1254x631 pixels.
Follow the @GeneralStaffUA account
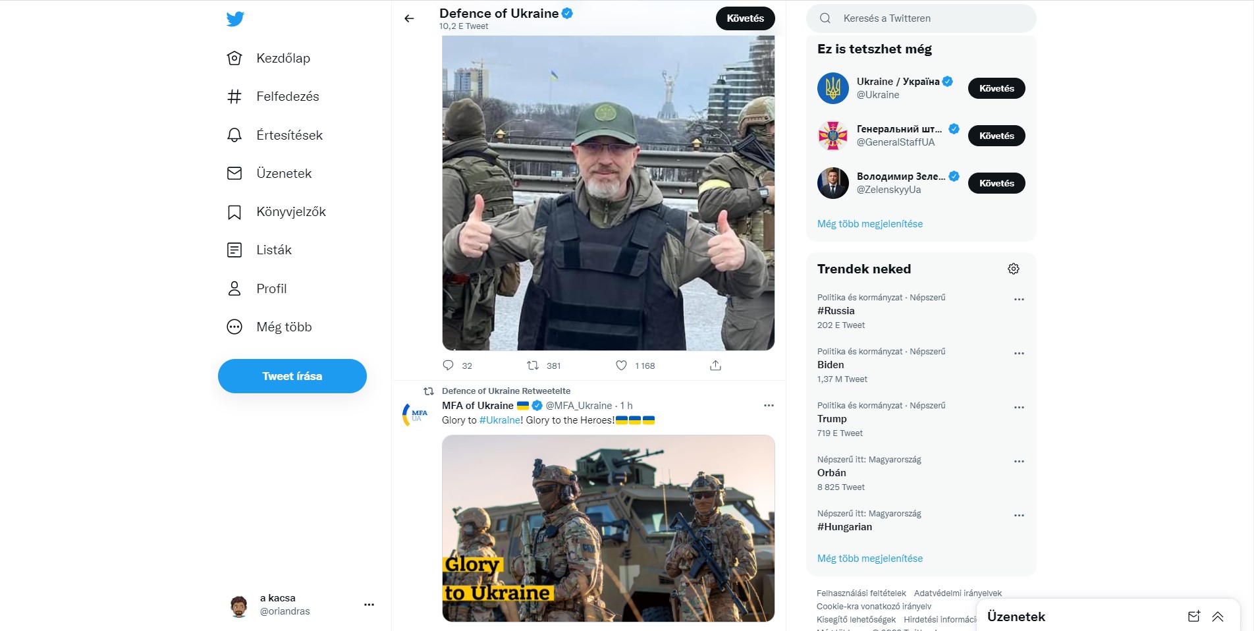(x=996, y=136)
